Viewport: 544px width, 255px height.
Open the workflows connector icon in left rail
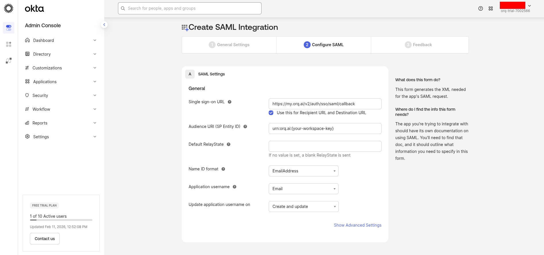tap(9, 61)
